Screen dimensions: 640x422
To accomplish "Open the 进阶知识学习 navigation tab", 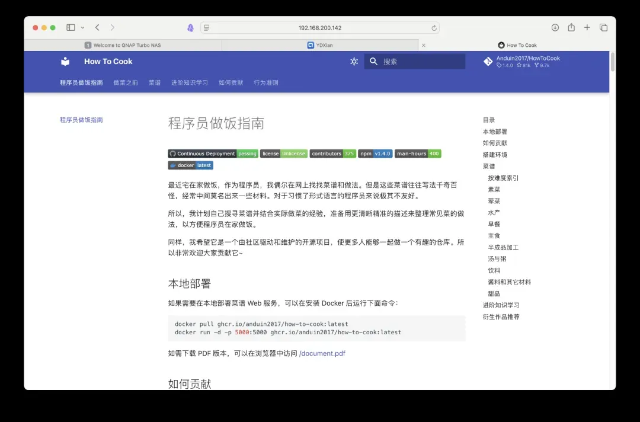I will (190, 83).
